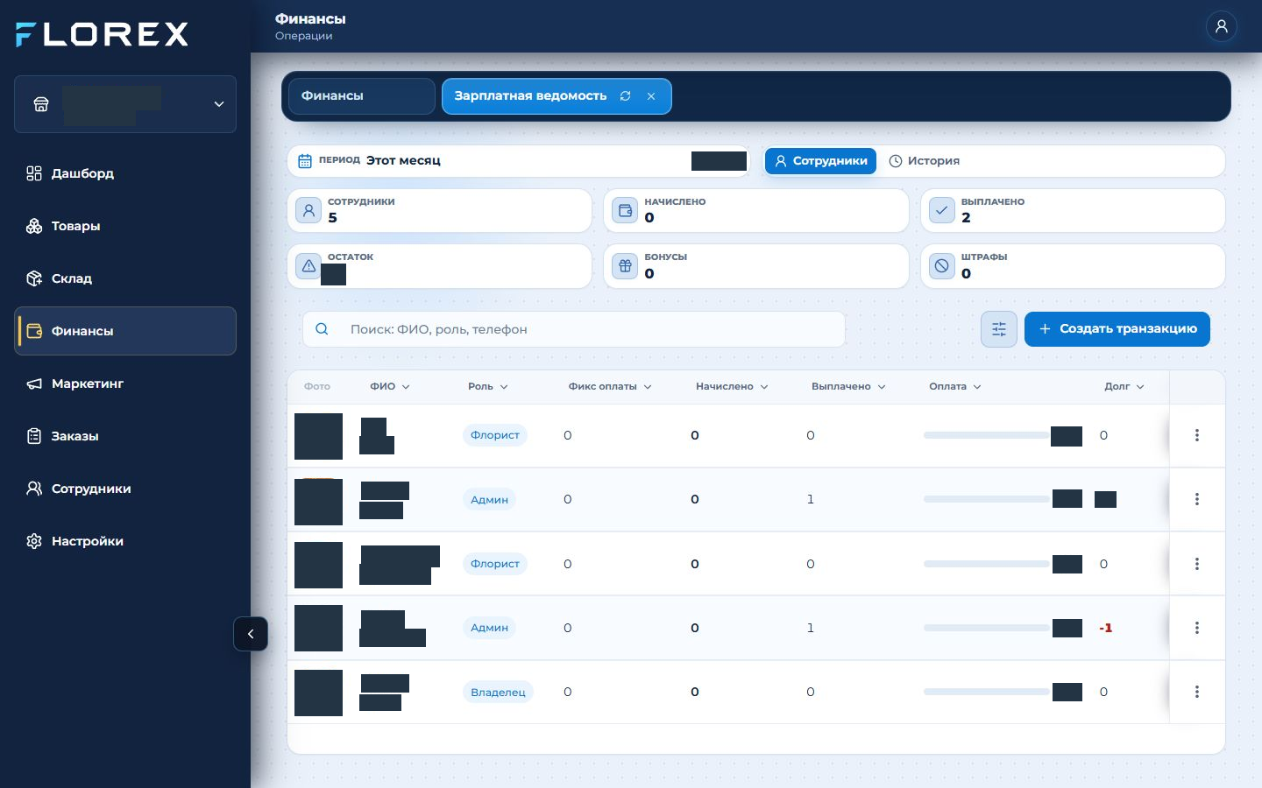Viewport: 1262px width, 788px height.
Task: Click the search magnifier icon
Action: pos(322,329)
